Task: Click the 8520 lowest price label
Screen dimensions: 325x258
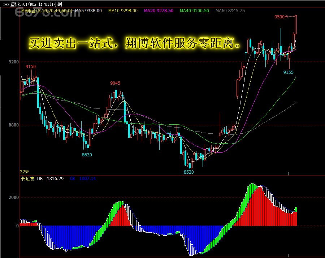Action: (188, 172)
